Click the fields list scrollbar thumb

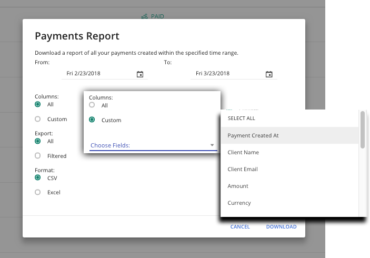[363, 130]
